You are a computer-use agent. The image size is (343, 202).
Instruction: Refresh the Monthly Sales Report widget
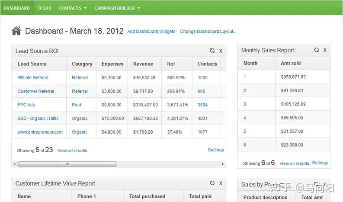[x=317, y=50]
